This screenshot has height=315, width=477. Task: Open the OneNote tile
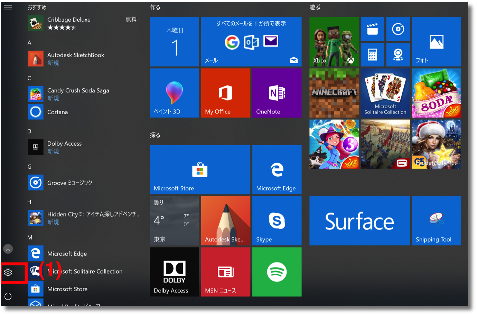point(277,93)
